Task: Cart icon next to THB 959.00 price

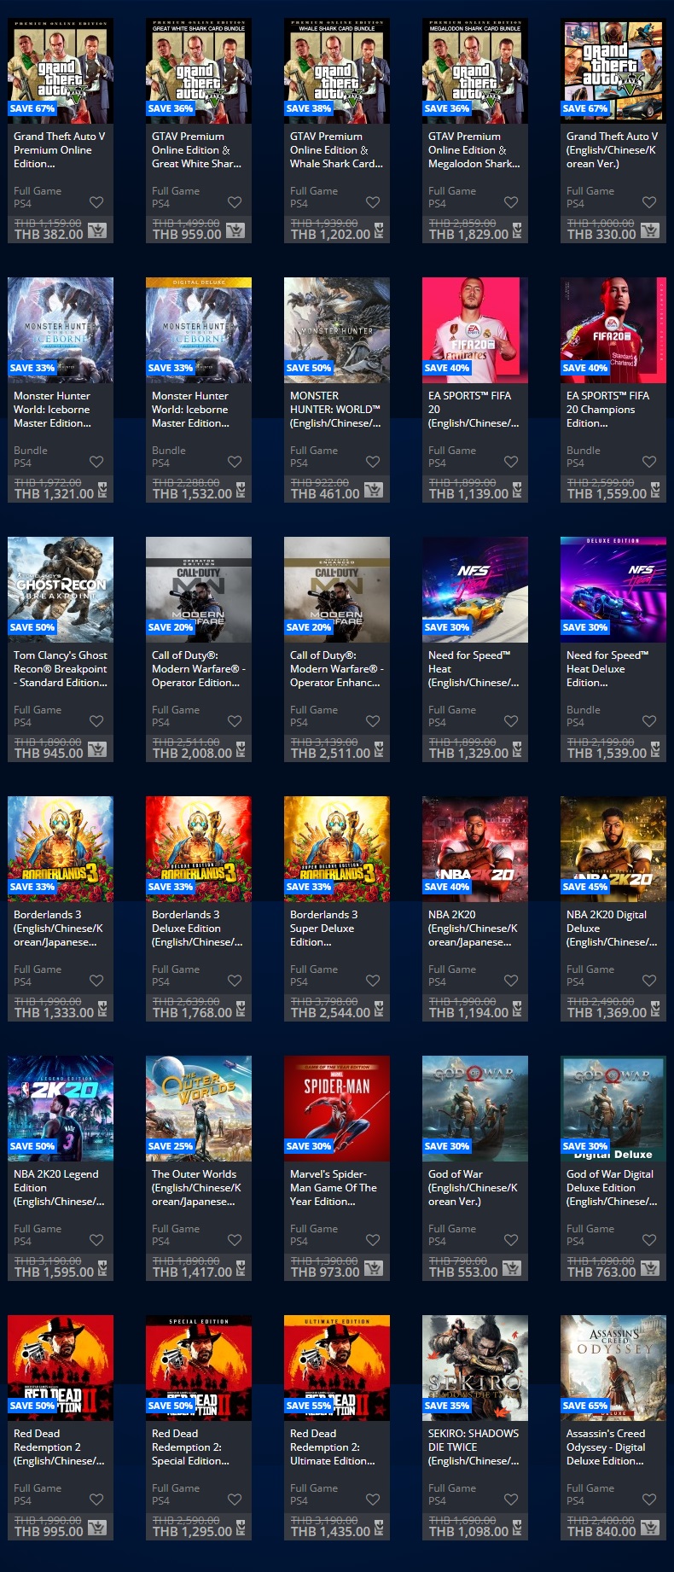Action: tap(235, 230)
